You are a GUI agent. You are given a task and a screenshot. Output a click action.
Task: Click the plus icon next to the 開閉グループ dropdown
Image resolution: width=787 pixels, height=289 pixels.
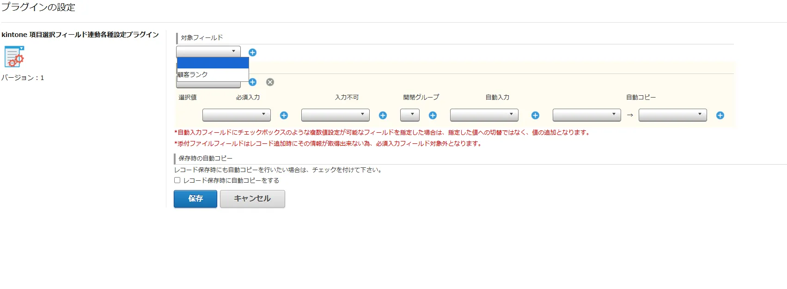point(433,115)
